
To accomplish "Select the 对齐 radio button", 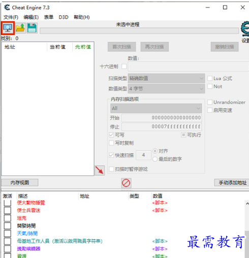I will [x=155, y=151].
